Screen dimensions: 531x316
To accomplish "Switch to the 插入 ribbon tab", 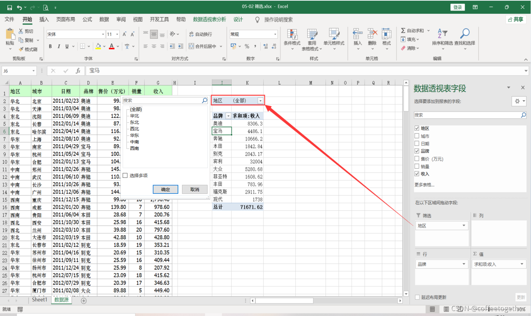I will pyautogui.click(x=44, y=19).
